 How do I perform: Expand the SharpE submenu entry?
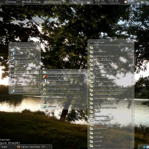(x=25, y=82)
